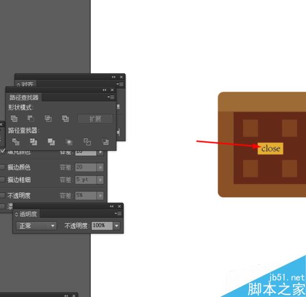Open the 描边颜色 tolerance slider arrow

(x=100, y=167)
